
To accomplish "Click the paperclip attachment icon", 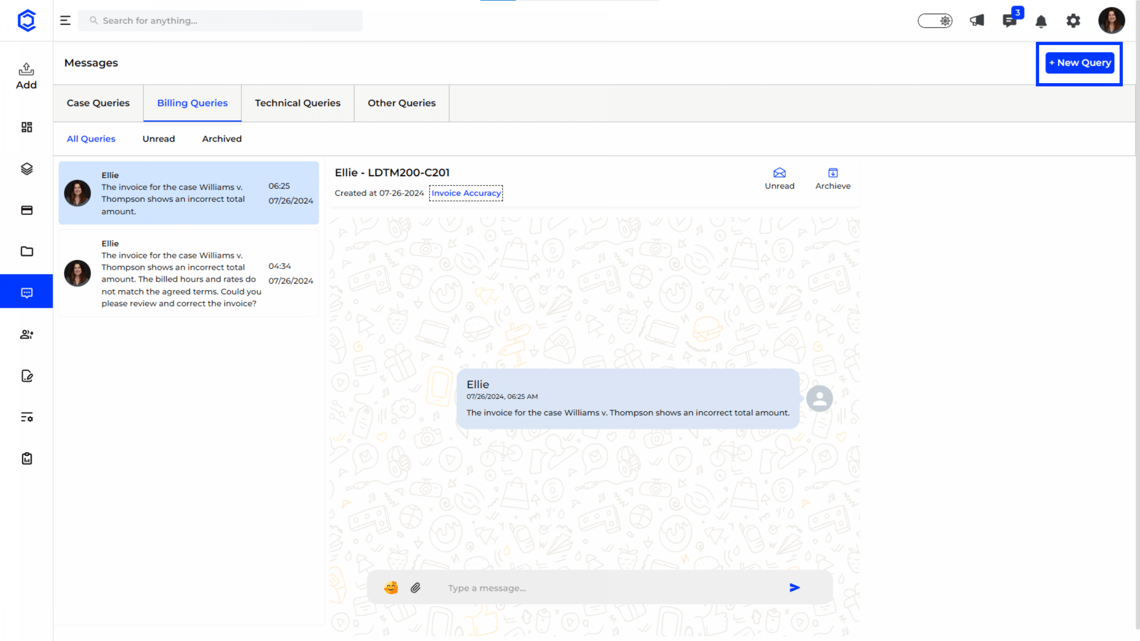I will click(x=415, y=588).
